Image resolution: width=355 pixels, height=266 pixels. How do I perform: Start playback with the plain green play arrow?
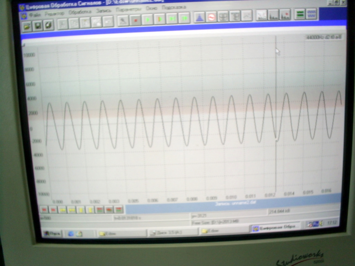[148, 20]
